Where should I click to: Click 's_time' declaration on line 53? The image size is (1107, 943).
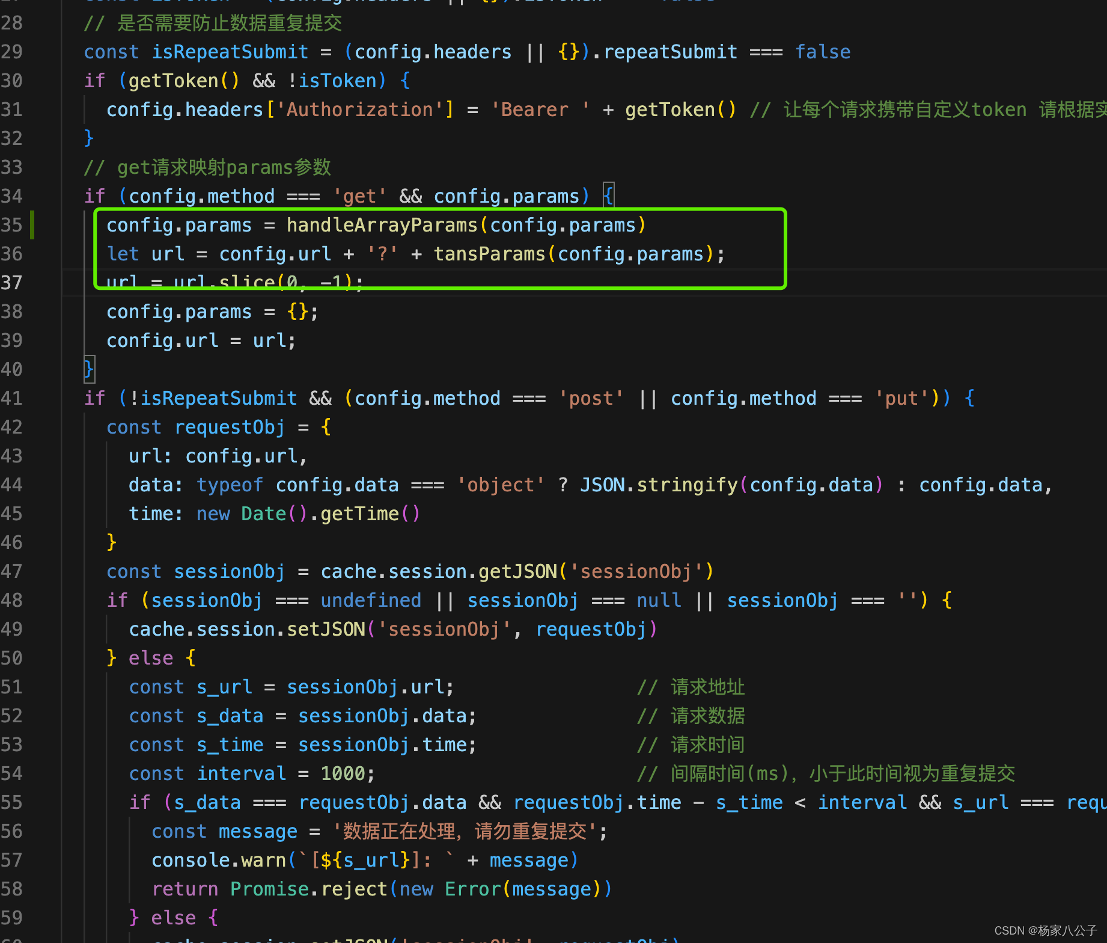[x=230, y=745]
